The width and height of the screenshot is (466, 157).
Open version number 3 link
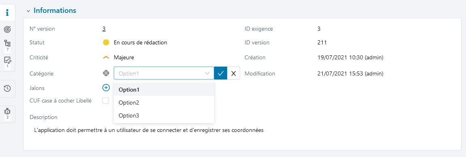pos(104,29)
